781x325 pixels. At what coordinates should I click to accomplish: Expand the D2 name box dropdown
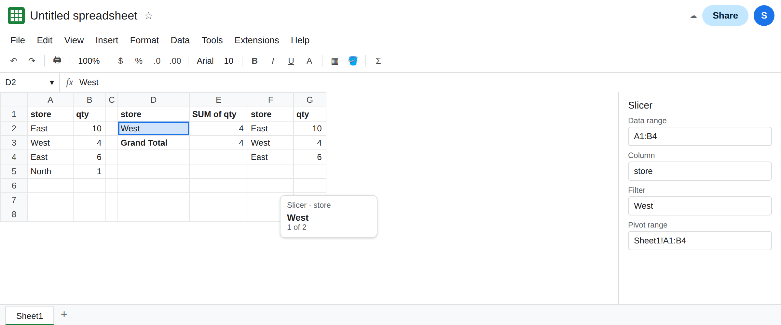(52, 83)
